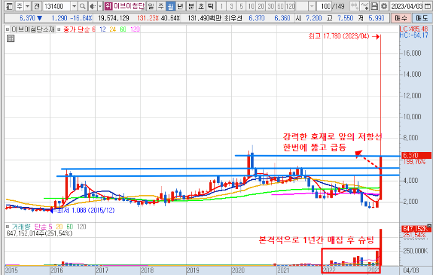This screenshot has width=433, height=275.
Task: Click the moving average 60 legend
Action: tap(123, 29)
